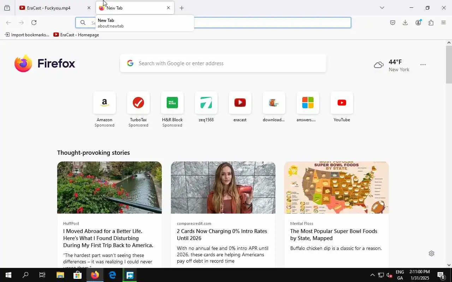Switch the ENG GA input language
This screenshot has height=282, width=452.
click(400, 275)
